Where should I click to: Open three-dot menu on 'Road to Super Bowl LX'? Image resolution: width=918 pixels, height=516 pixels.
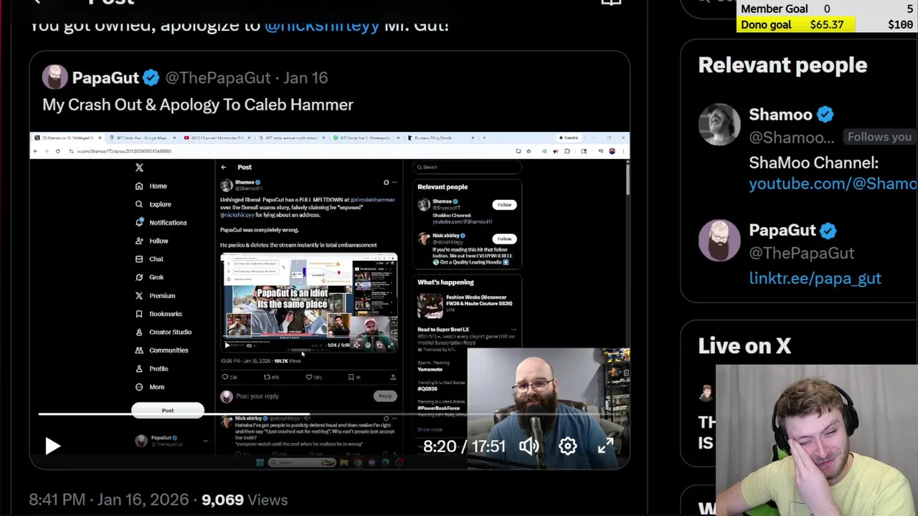pos(514,330)
